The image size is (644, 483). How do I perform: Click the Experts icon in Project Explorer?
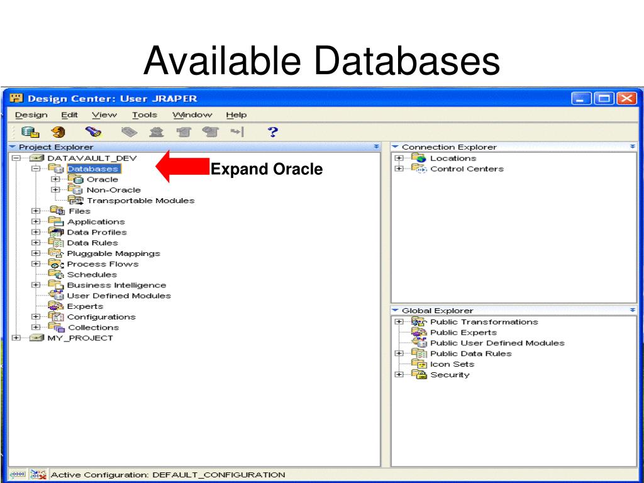(x=56, y=306)
